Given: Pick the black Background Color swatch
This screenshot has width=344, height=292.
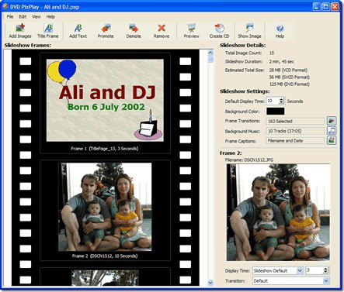Looking at the screenshot, I should (276, 112).
